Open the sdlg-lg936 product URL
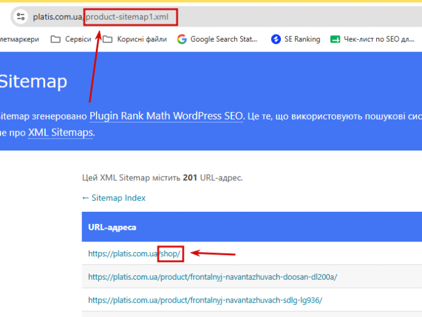Viewport: 422px width, 317px height. click(x=205, y=300)
